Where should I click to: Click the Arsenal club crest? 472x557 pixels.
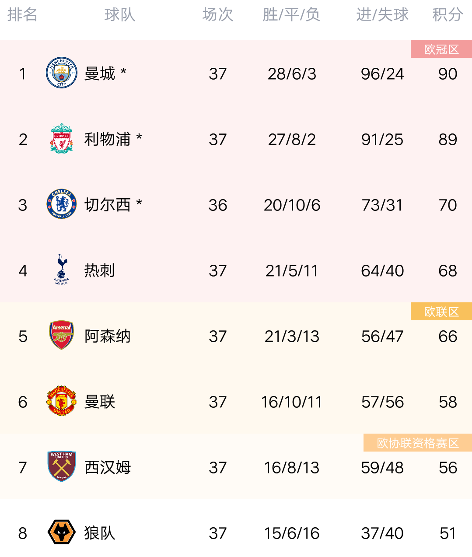[62, 335]
